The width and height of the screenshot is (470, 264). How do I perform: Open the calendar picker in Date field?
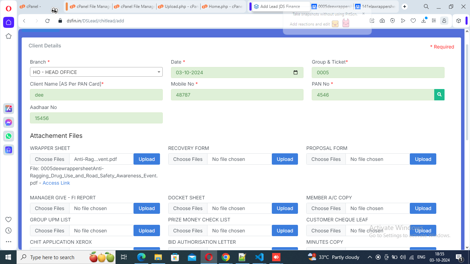pyautogui.click(x=295, y=73)
